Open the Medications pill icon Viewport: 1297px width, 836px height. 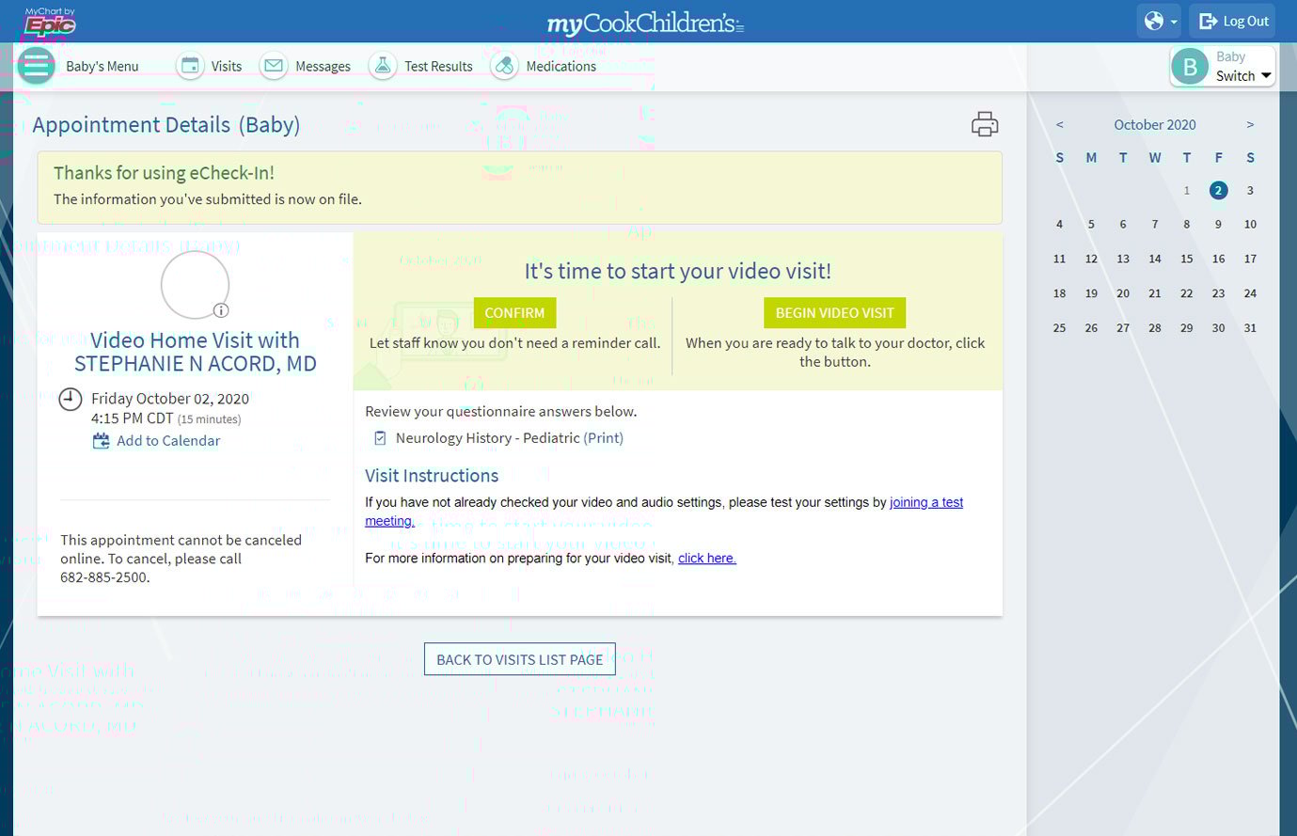[x=504, y=66]
